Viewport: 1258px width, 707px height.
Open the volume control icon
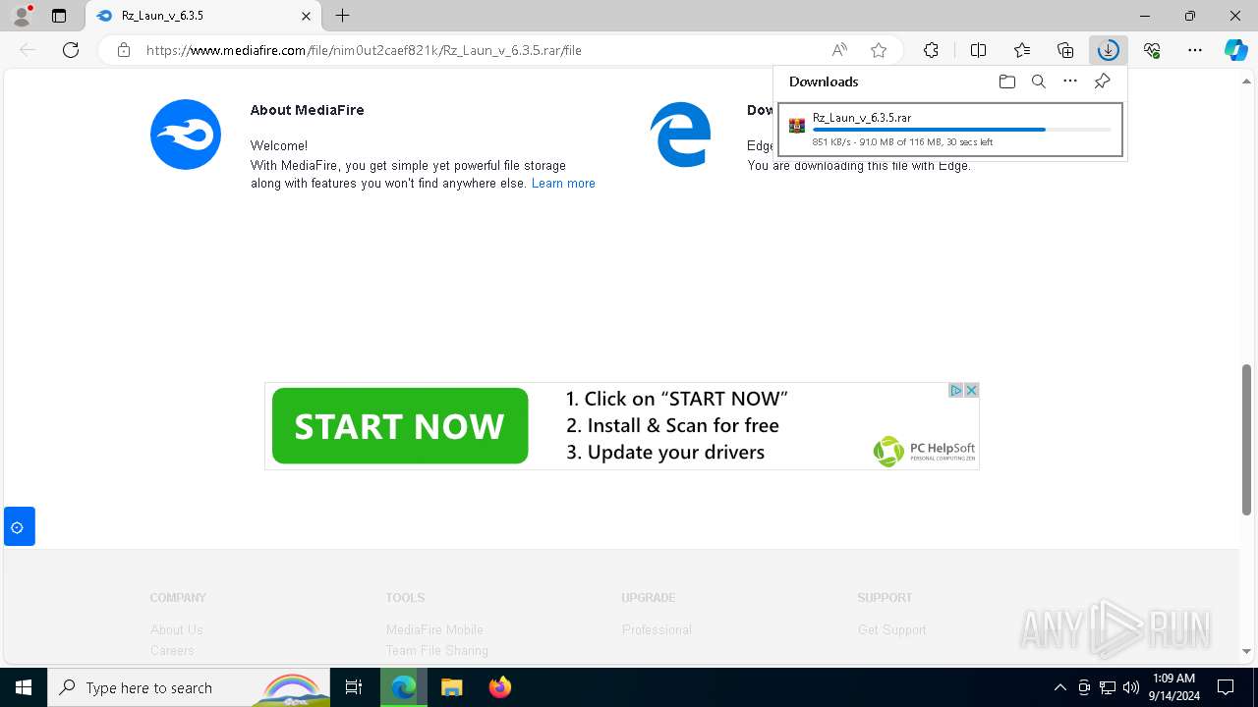click(1130, 687)
